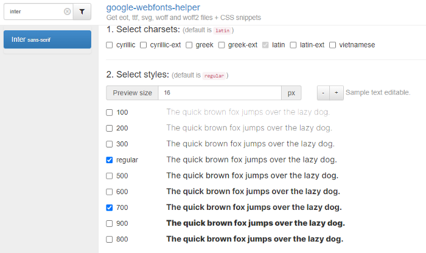426x253 pixels.
Task: Click the 'regular' default code tag
Action: [214, 76]
